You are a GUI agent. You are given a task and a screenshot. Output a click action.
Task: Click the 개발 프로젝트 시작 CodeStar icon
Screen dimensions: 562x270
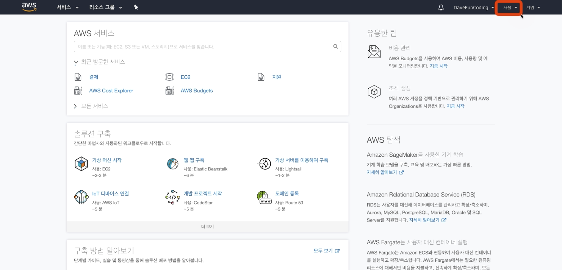pyautogui.click(x=173, y=197)
